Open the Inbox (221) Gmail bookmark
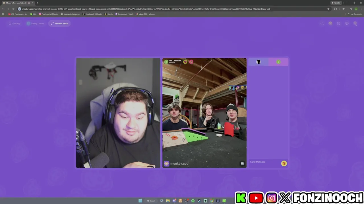Viewport: 364px width, 204px height. point(145,14)
